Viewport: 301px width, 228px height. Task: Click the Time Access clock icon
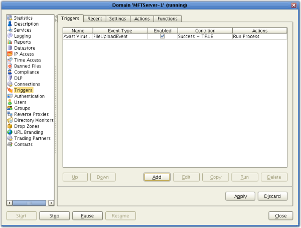click(10, 60)
